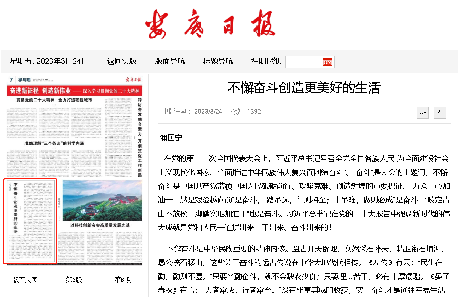Open article 以科技创新夯实高质量发展之基
Image resolution: width=458 pixels, height=297 pixels.
click(x=100, y=225)
